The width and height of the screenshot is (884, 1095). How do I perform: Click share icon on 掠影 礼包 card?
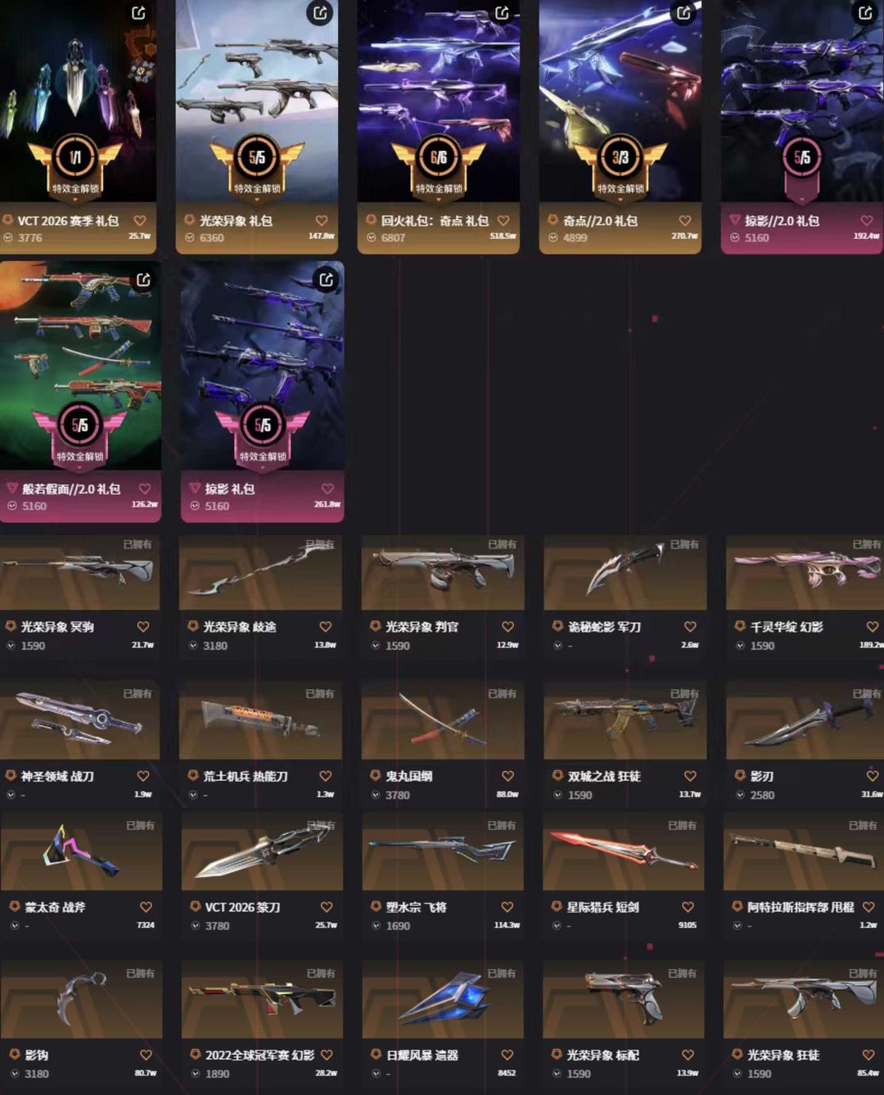(x=326, y=280)
